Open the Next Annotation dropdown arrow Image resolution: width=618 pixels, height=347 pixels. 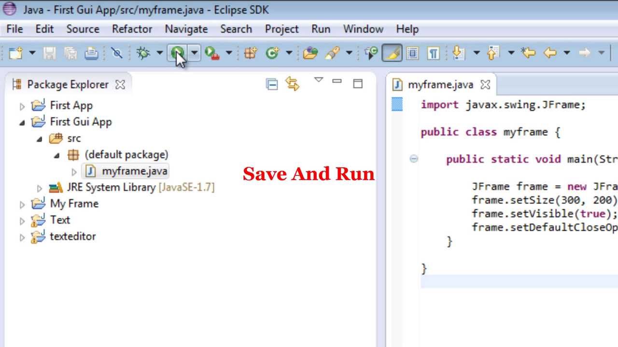pyautogui.click(x=476, y=53)
